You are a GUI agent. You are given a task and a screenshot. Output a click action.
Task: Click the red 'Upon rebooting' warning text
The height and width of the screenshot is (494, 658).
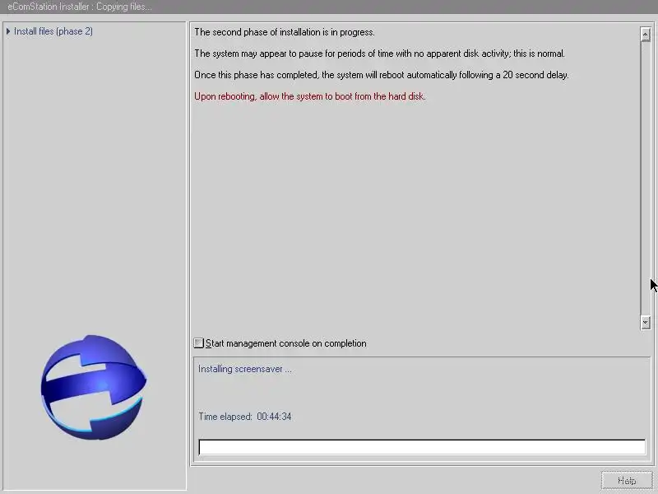tap(310, 96)
